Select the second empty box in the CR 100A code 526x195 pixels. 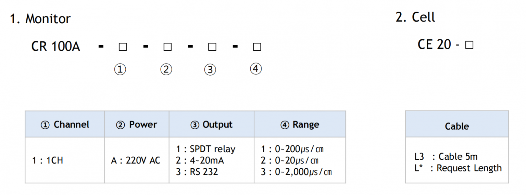click(167, 47)
